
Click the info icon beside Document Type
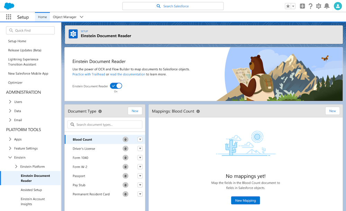(x=100, y=111)
